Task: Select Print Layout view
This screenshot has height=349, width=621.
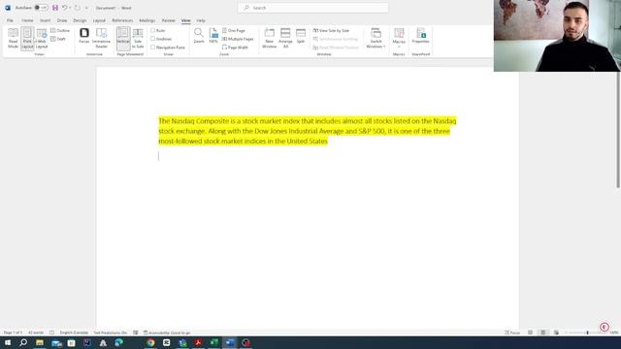Action: pos(27,39)
